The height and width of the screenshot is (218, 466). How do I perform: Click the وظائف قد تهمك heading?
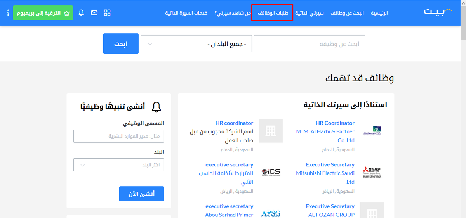pos(360,78)
